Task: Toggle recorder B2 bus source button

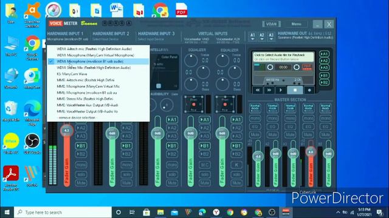Action: click(x=324, y=82)
